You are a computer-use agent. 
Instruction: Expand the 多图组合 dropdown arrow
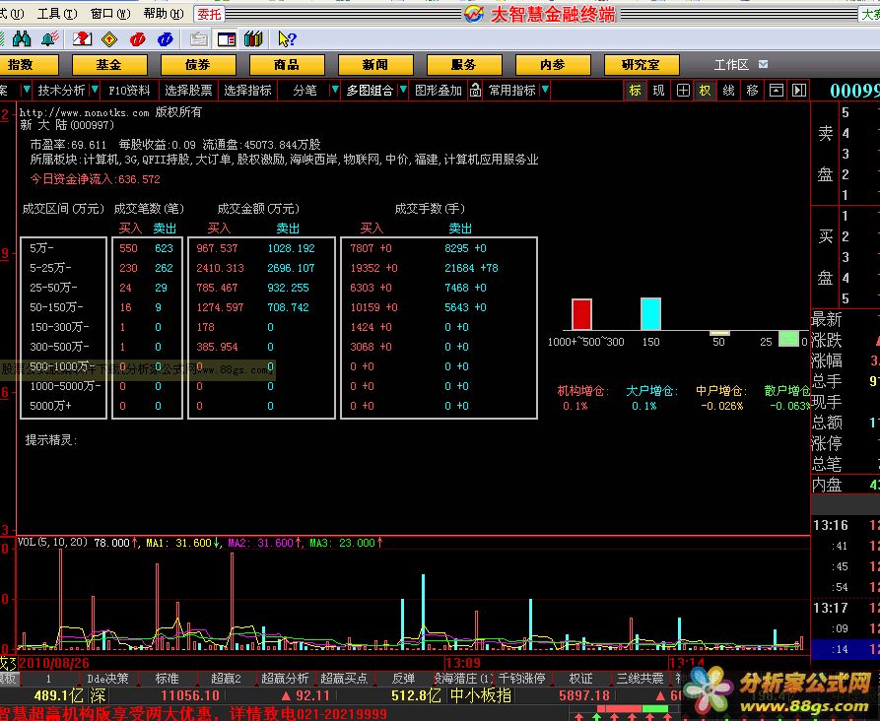(402, 90)
